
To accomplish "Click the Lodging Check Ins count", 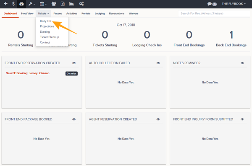I will pos(147,35).
